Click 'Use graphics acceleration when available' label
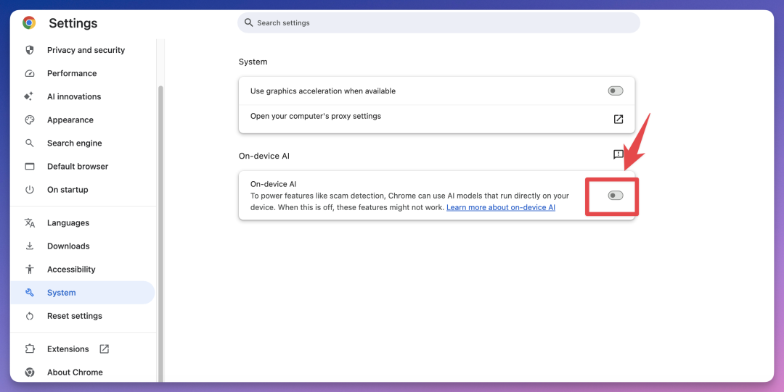The height and width of the screenshot is (392, 784). click(323, 91)
